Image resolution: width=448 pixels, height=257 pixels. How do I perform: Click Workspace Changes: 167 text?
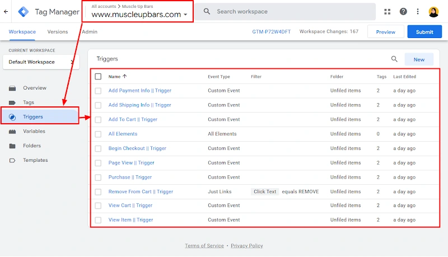(329, 31)
